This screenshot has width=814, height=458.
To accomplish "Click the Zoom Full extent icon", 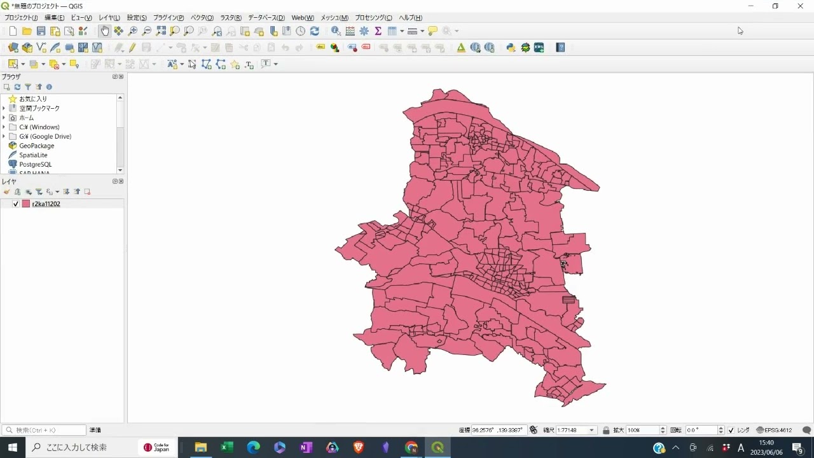I will tap(161, 31).
